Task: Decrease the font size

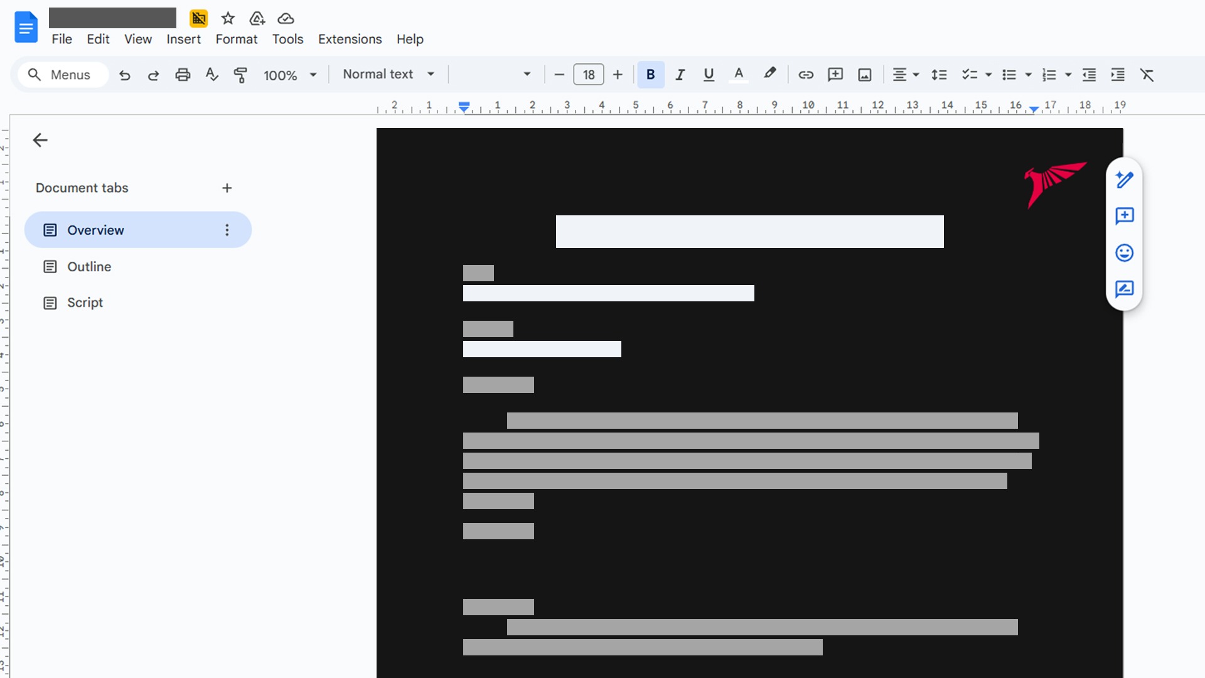Action: pyautogui.click(x=559, y=75)
